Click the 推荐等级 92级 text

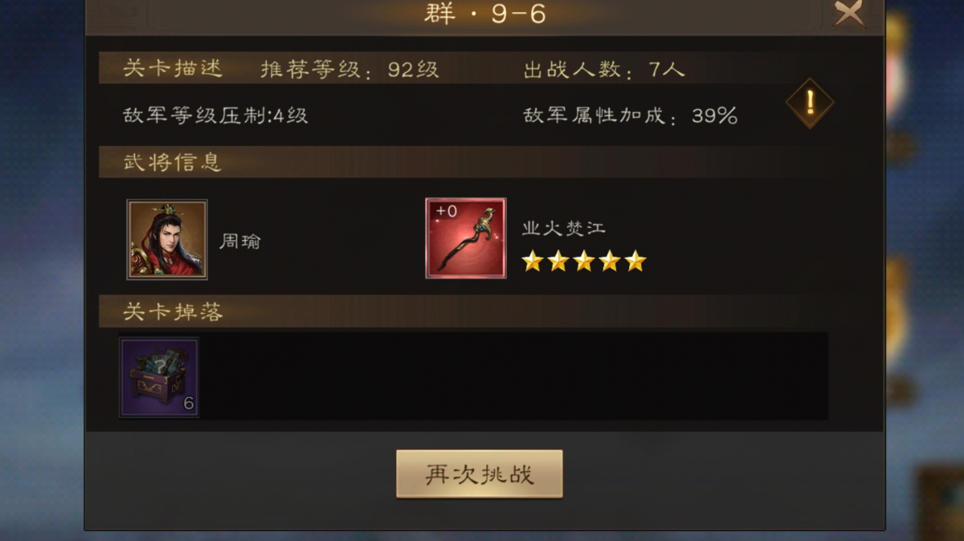349,69
